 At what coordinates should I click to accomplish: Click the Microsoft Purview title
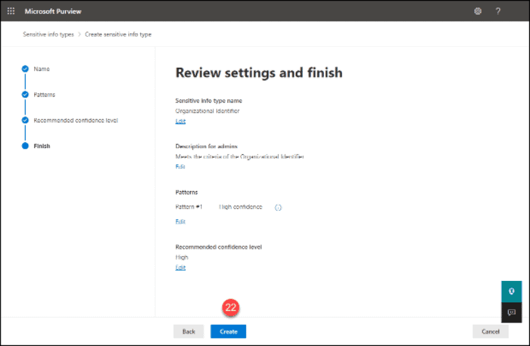53,11
